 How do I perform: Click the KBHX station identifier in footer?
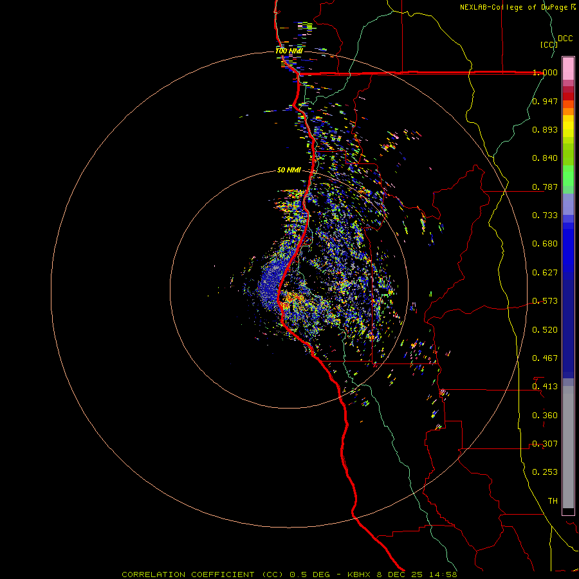(359, 574)
